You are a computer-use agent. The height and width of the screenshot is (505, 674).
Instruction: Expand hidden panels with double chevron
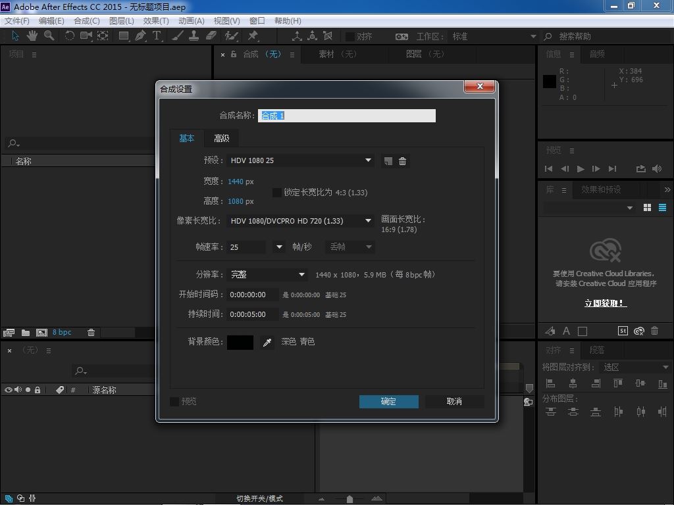tap(667, 190)
